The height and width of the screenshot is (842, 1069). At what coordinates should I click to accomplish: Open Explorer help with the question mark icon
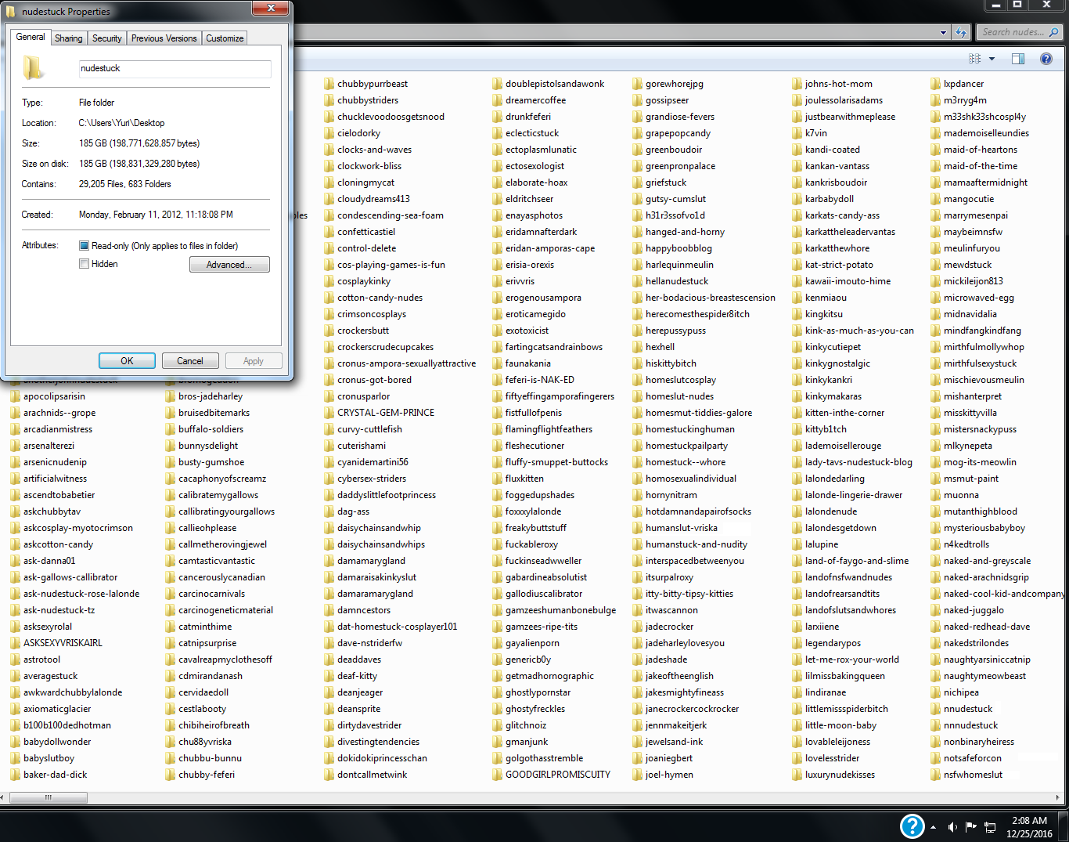tap(1046, 59)
